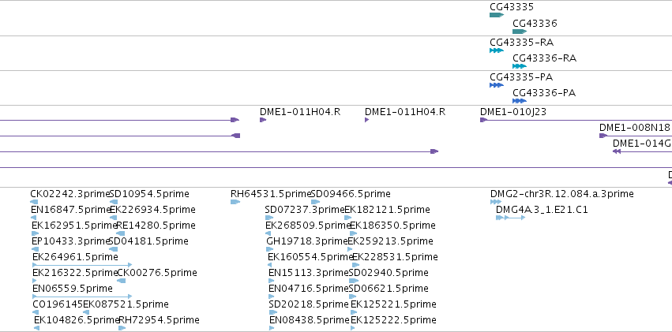Click the DMG2-chr3R.12.084.a.3prime EST label
Image resolution: width=672 pixels, height=332 pixels.
562,194
